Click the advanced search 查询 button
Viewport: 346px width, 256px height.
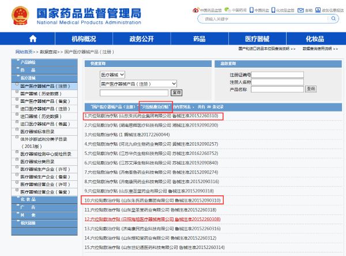[311, 88]
